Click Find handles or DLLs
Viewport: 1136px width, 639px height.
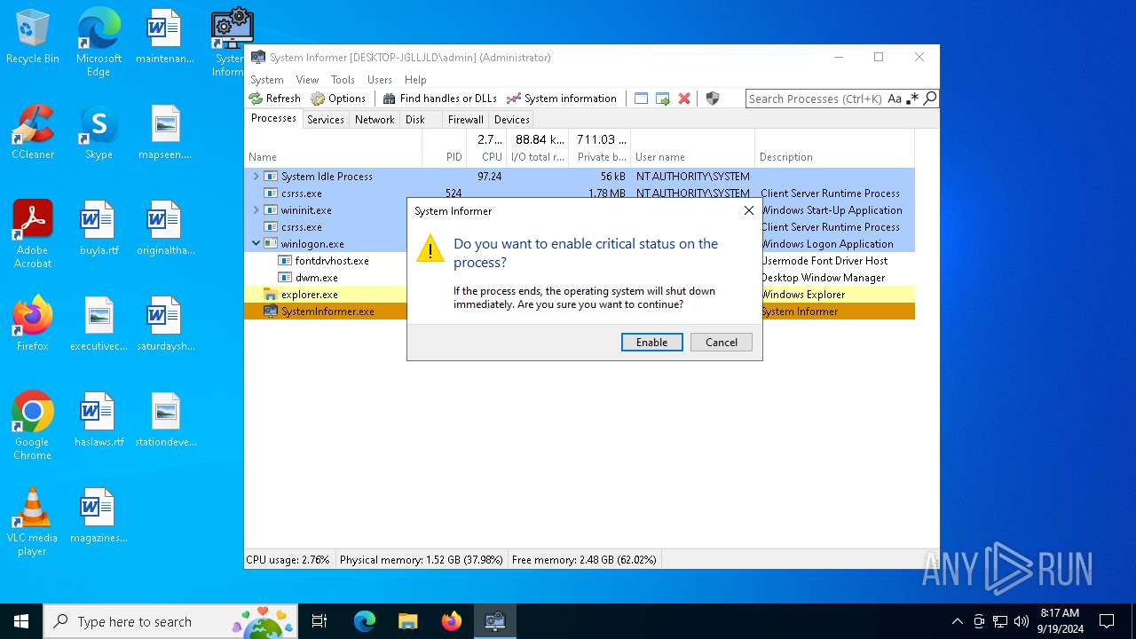[439, 99]
